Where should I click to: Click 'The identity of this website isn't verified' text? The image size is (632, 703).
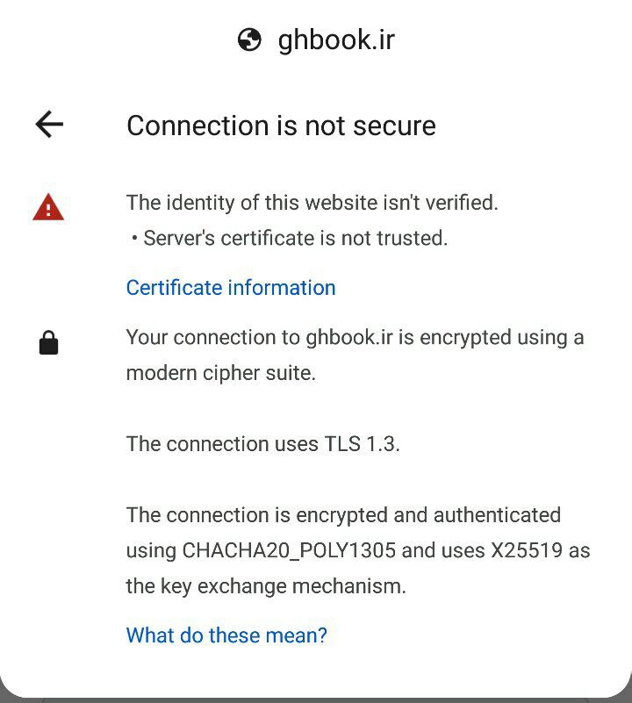pyautogui.click(x=312, y=203)
